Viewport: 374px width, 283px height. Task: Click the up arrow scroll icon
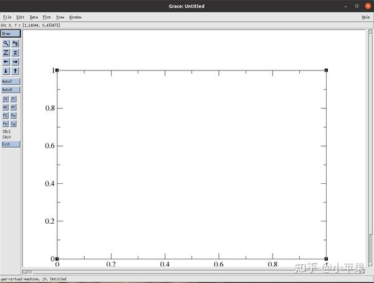[x=15, y=71]
